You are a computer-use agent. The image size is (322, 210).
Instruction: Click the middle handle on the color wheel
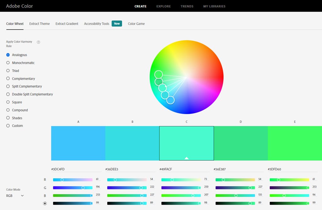coord(162,88)
